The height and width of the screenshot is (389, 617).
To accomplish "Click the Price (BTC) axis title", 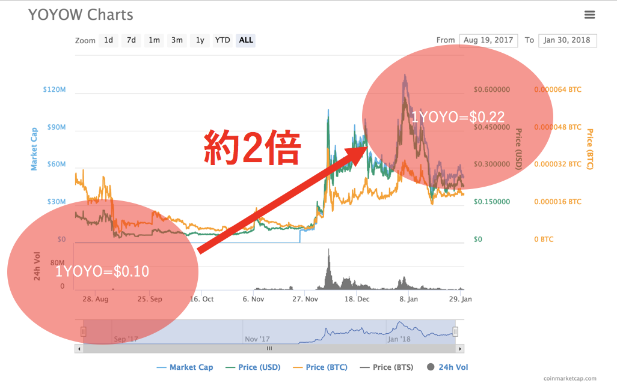I will (x=589, y=149).
